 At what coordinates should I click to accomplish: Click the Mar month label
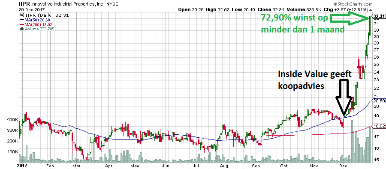click(x=76, y=166)
